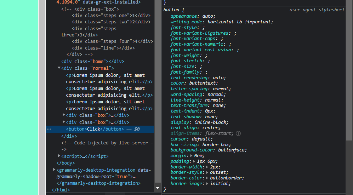353x195 pixels.
Task: Select the closing html tag
Action: click(61, 190)
